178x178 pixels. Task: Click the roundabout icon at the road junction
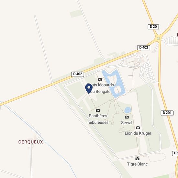coord(158,39)
